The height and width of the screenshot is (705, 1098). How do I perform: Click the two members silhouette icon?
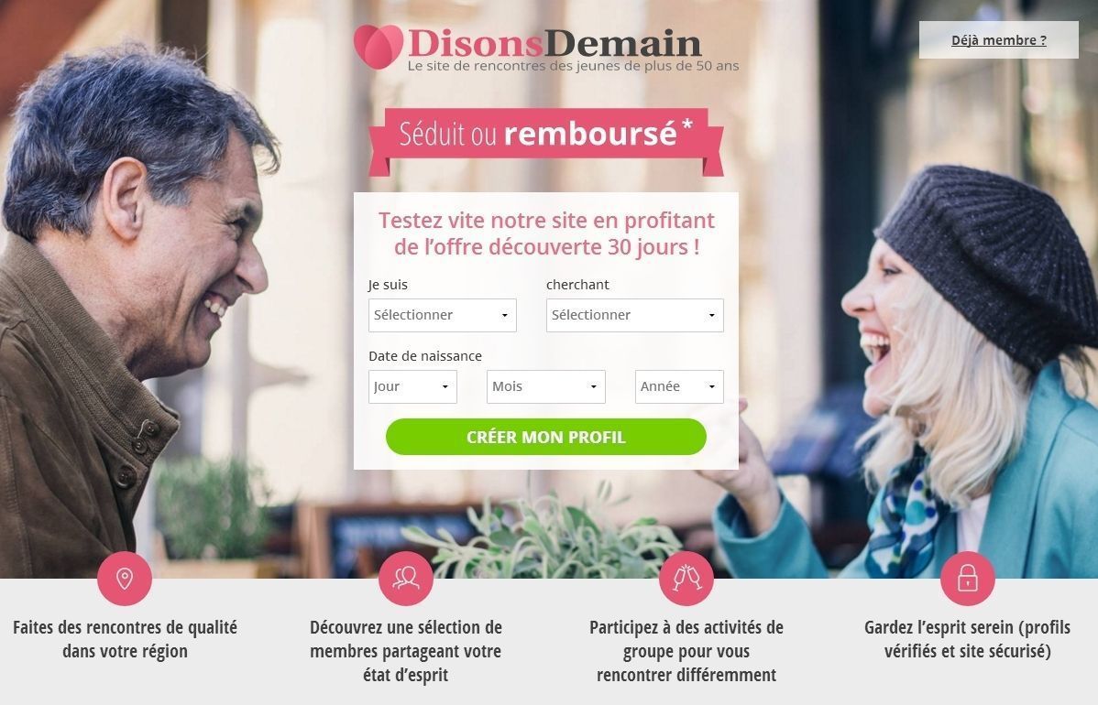coord(406,579)
